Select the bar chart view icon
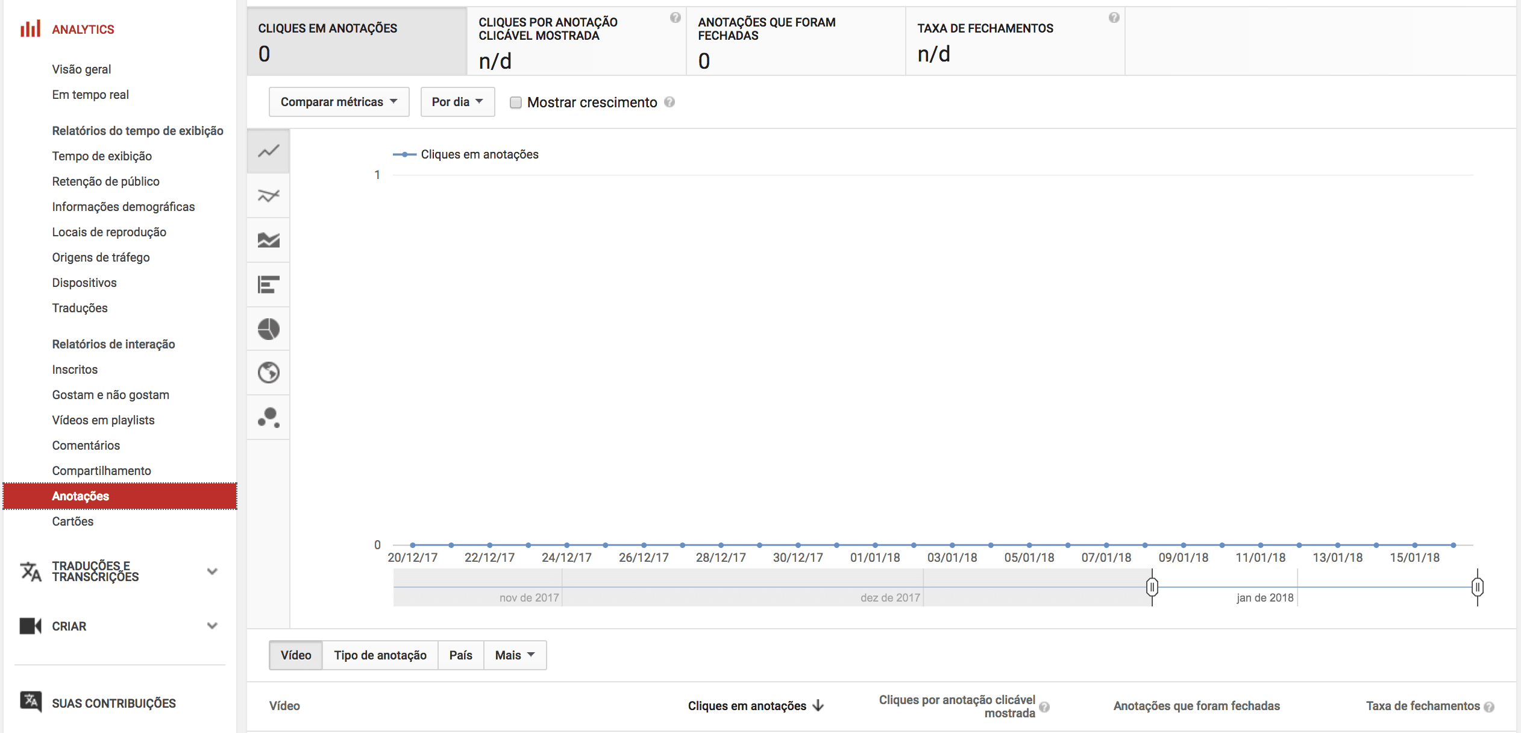1521x733 pixels. coord(268,285)
